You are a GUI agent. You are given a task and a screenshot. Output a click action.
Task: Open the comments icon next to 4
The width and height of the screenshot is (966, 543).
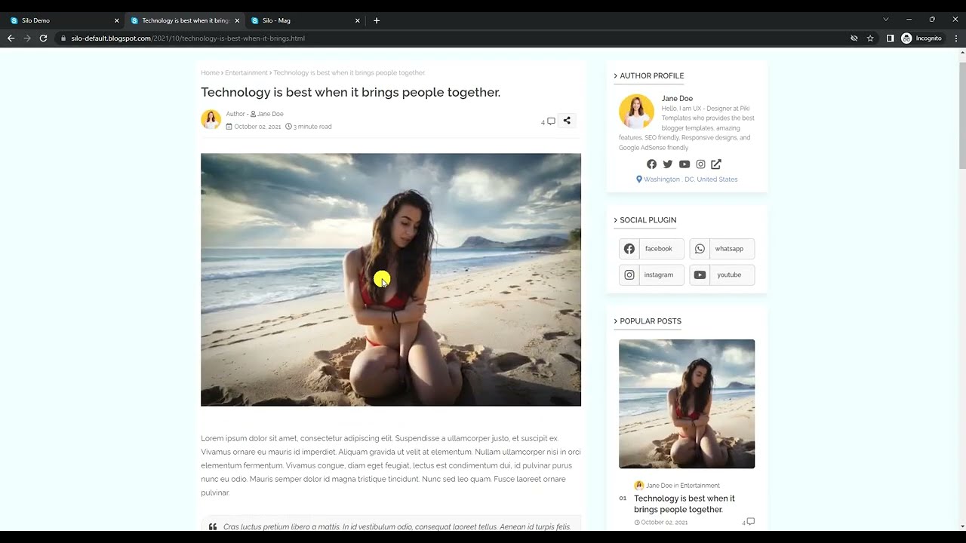[551, 121]
